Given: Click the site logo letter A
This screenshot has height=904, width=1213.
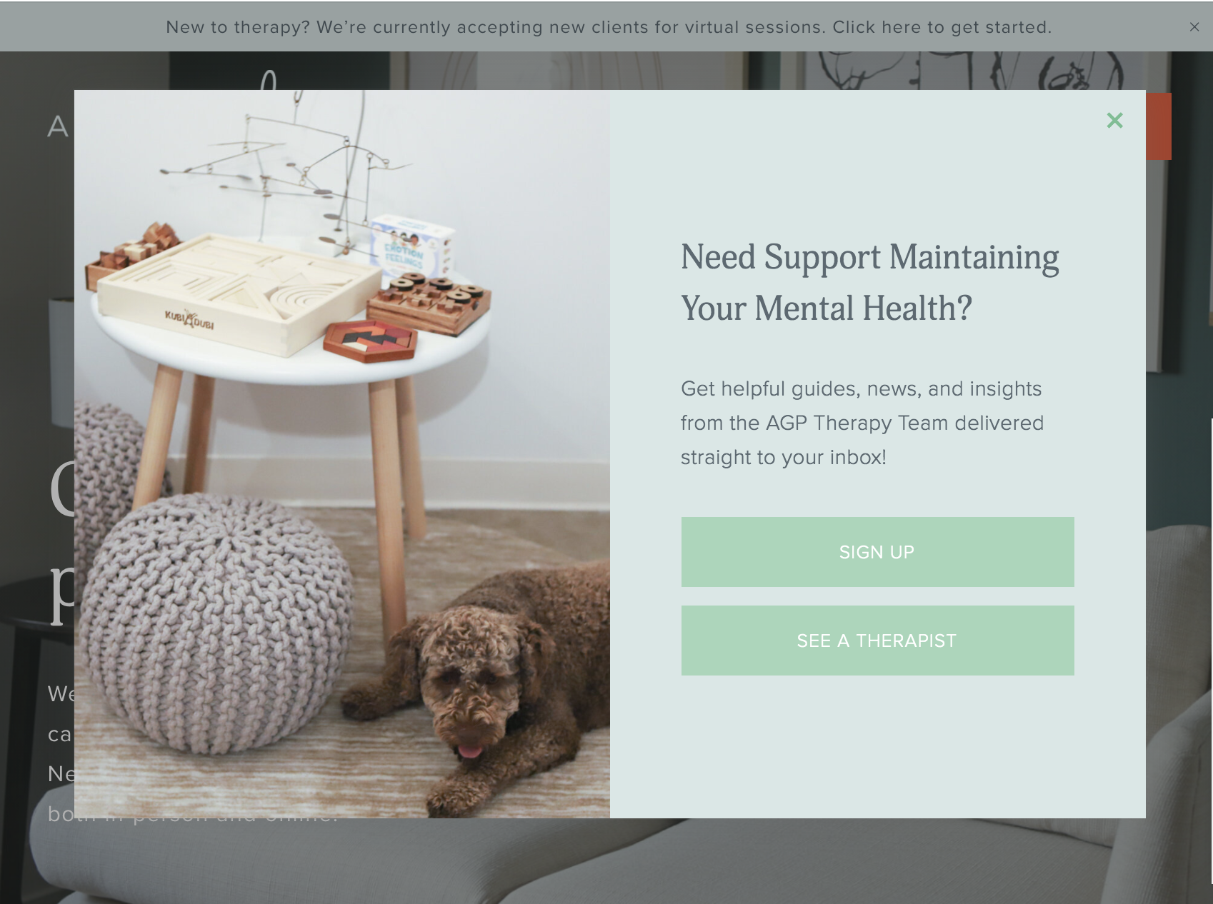Looking at the screenshot, I should point(58,127).
